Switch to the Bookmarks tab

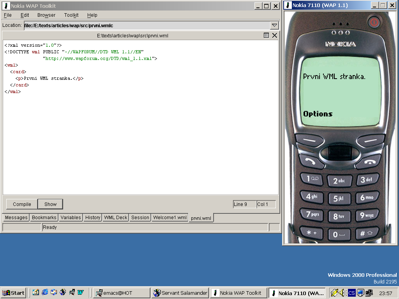coord(44,218)
